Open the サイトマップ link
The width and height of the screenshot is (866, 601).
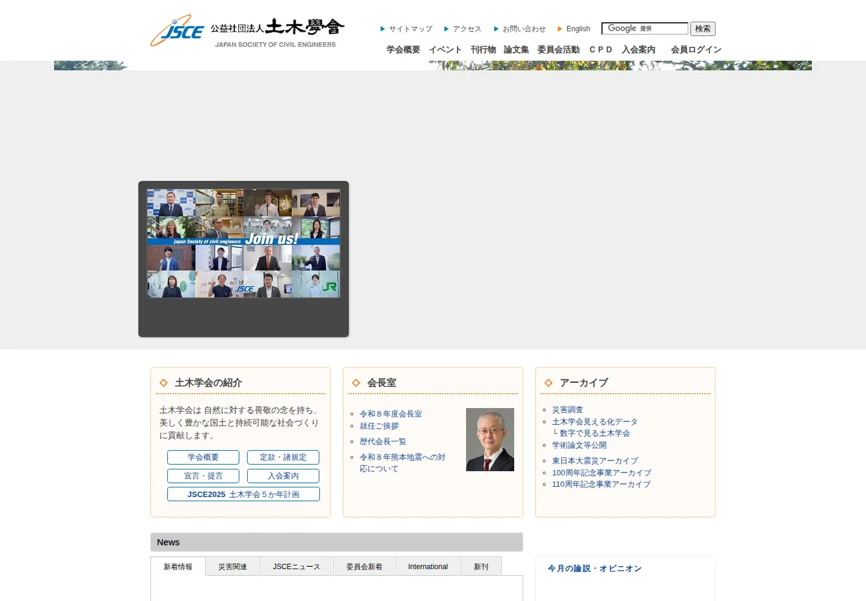point(410,29)
